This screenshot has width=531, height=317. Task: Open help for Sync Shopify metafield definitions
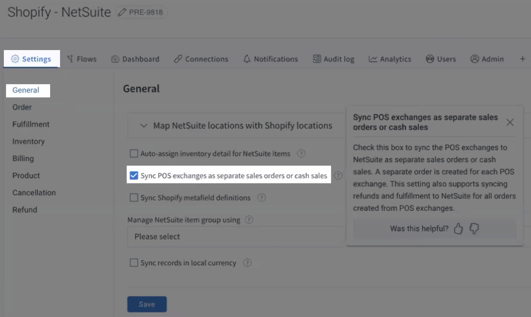261,198
